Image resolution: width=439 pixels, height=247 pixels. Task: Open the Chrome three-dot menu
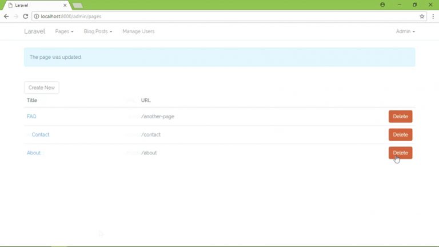[x=433, y=17]
